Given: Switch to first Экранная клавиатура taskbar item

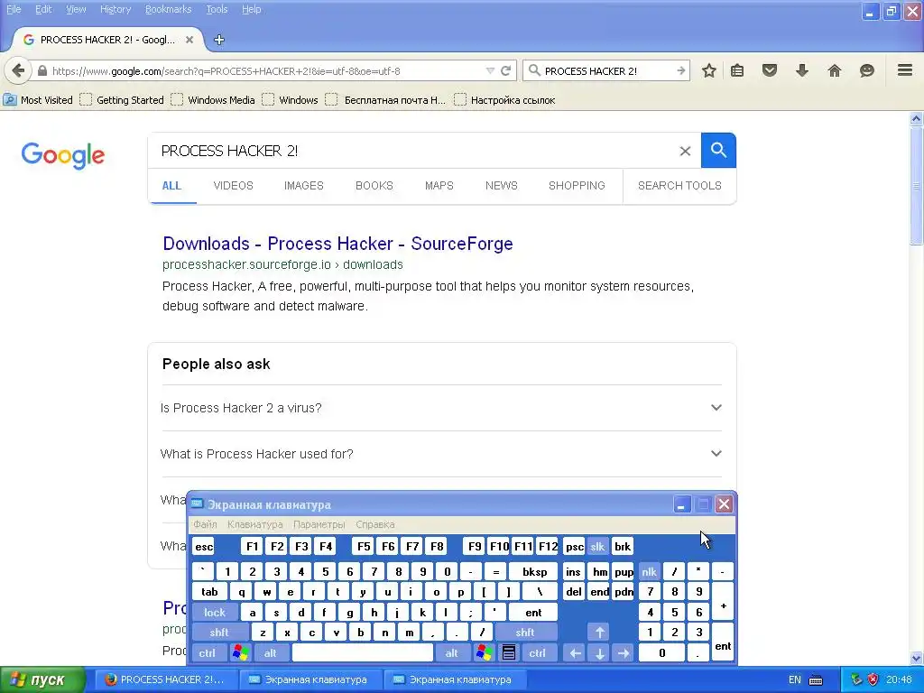Looking at the screenshot, I should pyautogui.click(x=310, y=679).
